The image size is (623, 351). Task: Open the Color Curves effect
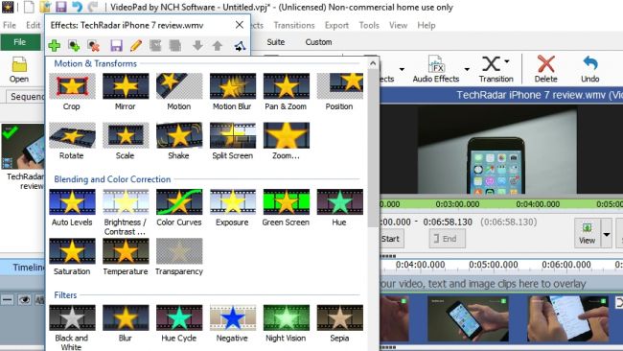(179, 208)
